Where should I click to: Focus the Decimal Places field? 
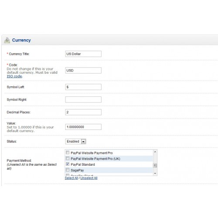coord(83,112)
